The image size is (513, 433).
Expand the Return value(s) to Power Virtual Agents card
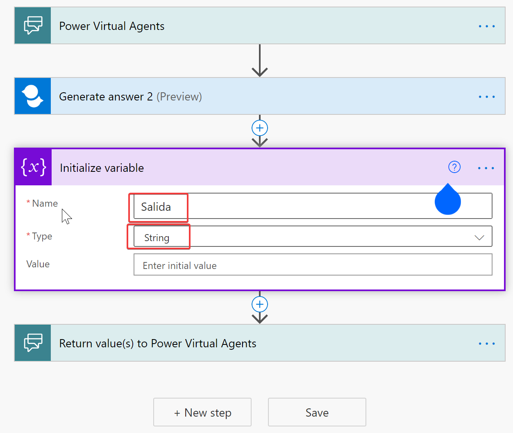328,344
